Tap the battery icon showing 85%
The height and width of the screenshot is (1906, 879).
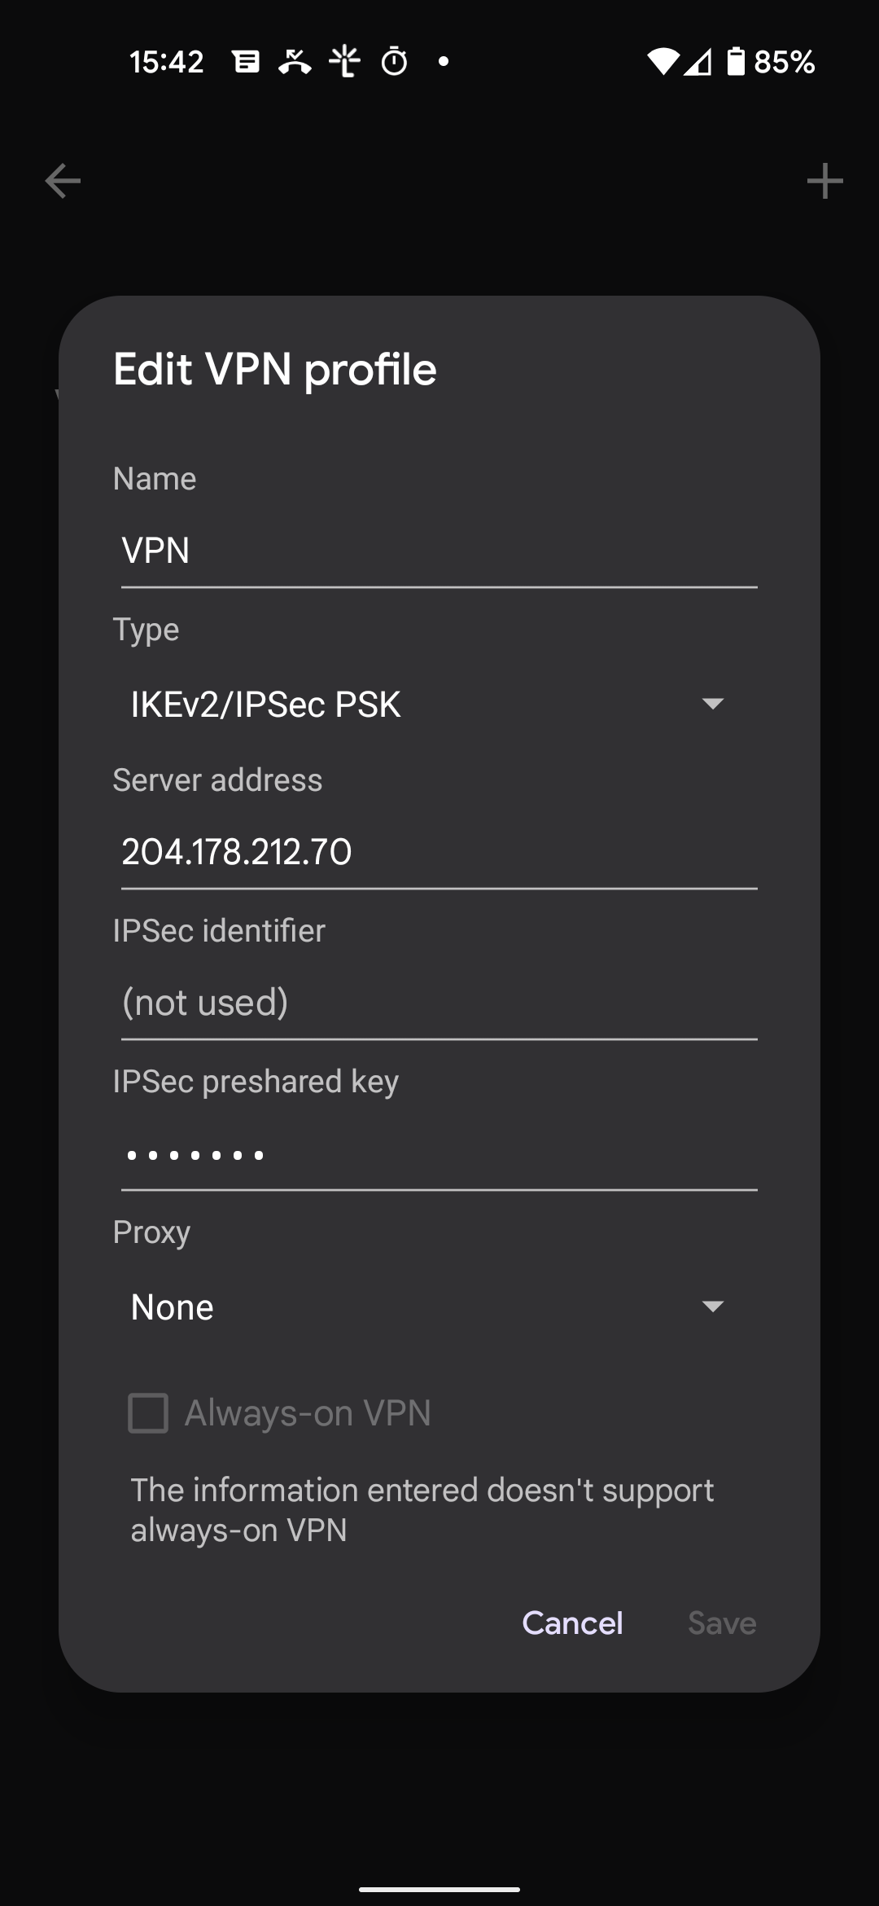coord(735,62)
